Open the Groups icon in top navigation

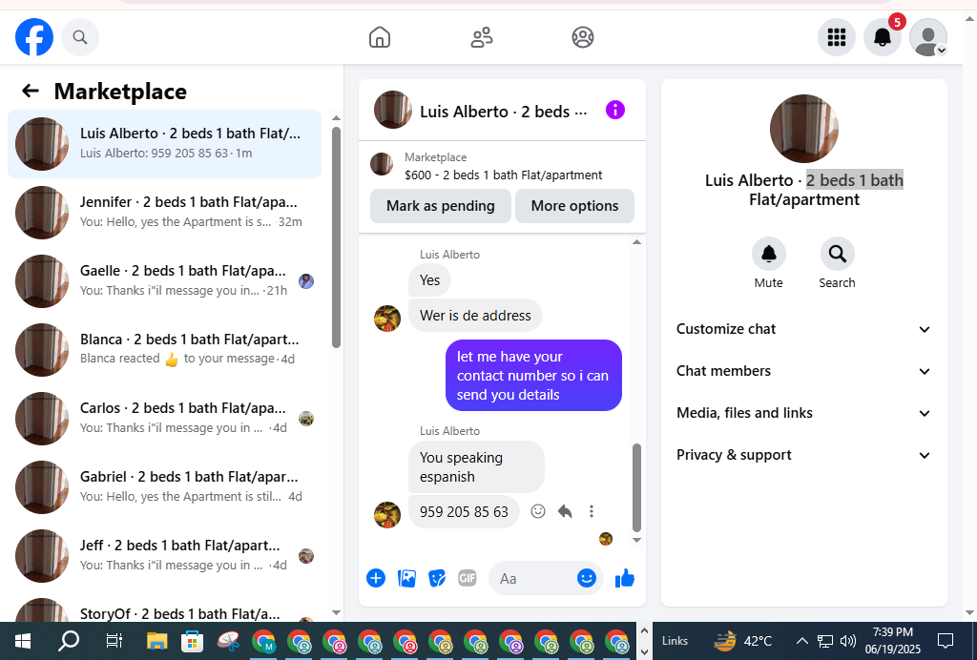pos(583,37)
